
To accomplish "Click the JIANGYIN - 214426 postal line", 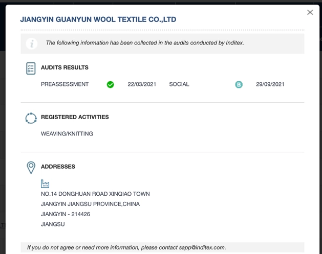I will tap(66, 214).
